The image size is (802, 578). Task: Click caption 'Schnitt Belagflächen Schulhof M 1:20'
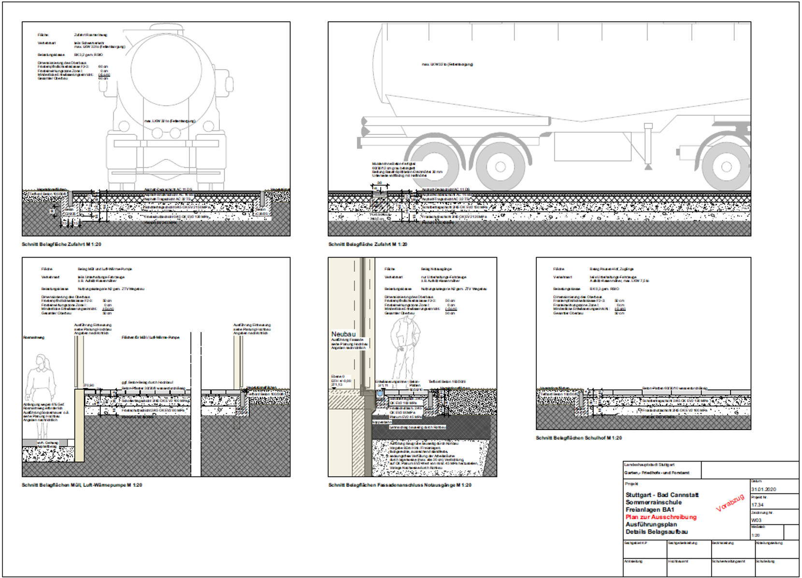click(578, 438)
